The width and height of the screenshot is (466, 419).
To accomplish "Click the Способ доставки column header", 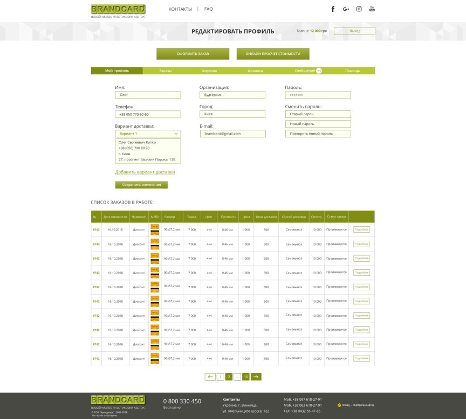I will pos(294,217).
